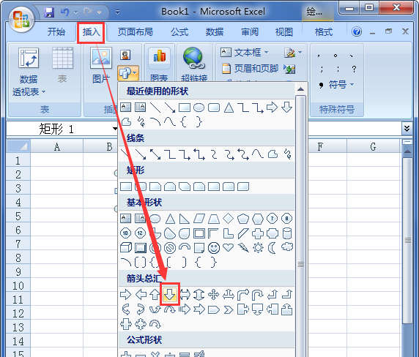Expand the 符号 dropdown
Viewport: 419px width, 357px height.
352,84
